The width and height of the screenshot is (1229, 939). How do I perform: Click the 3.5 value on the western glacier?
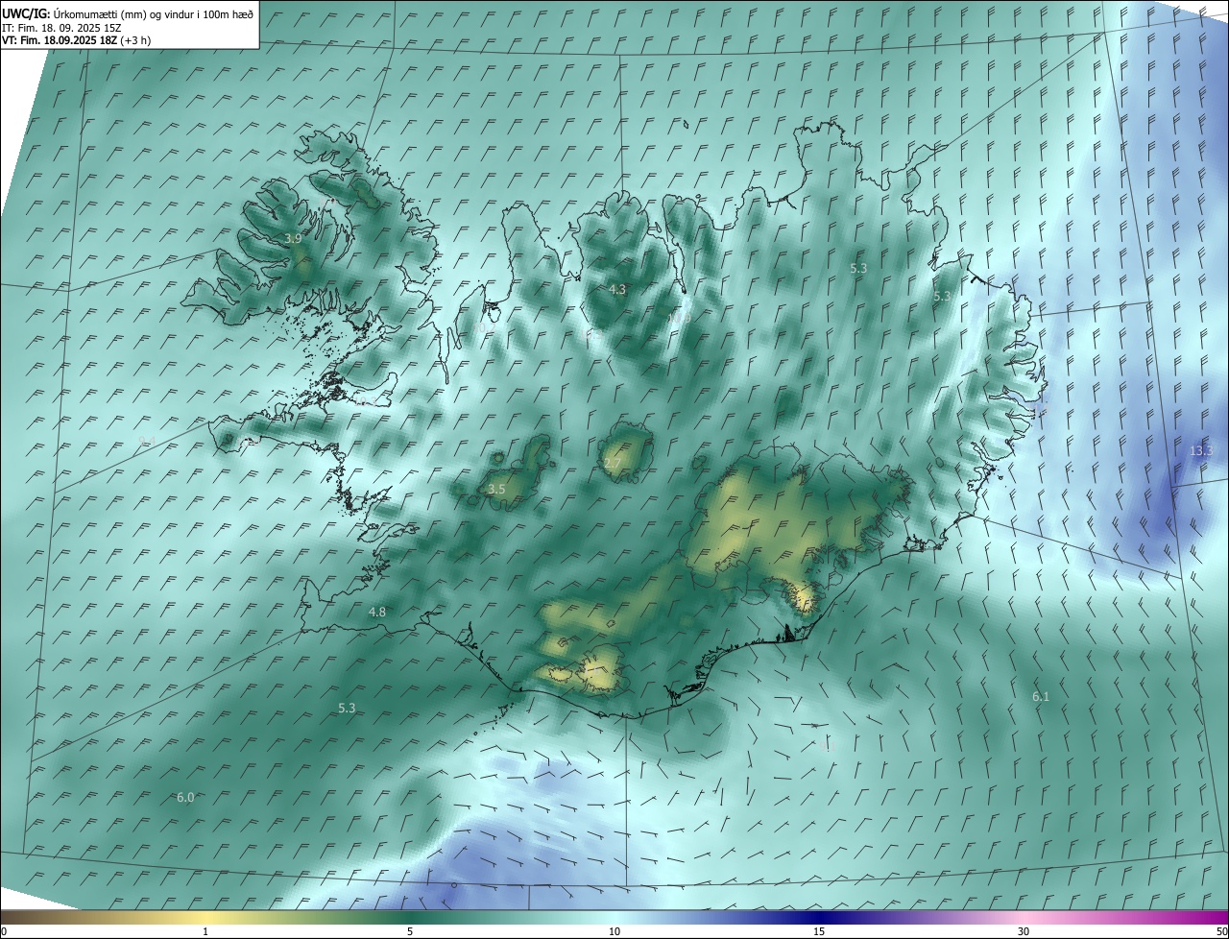tap(496, 490)
